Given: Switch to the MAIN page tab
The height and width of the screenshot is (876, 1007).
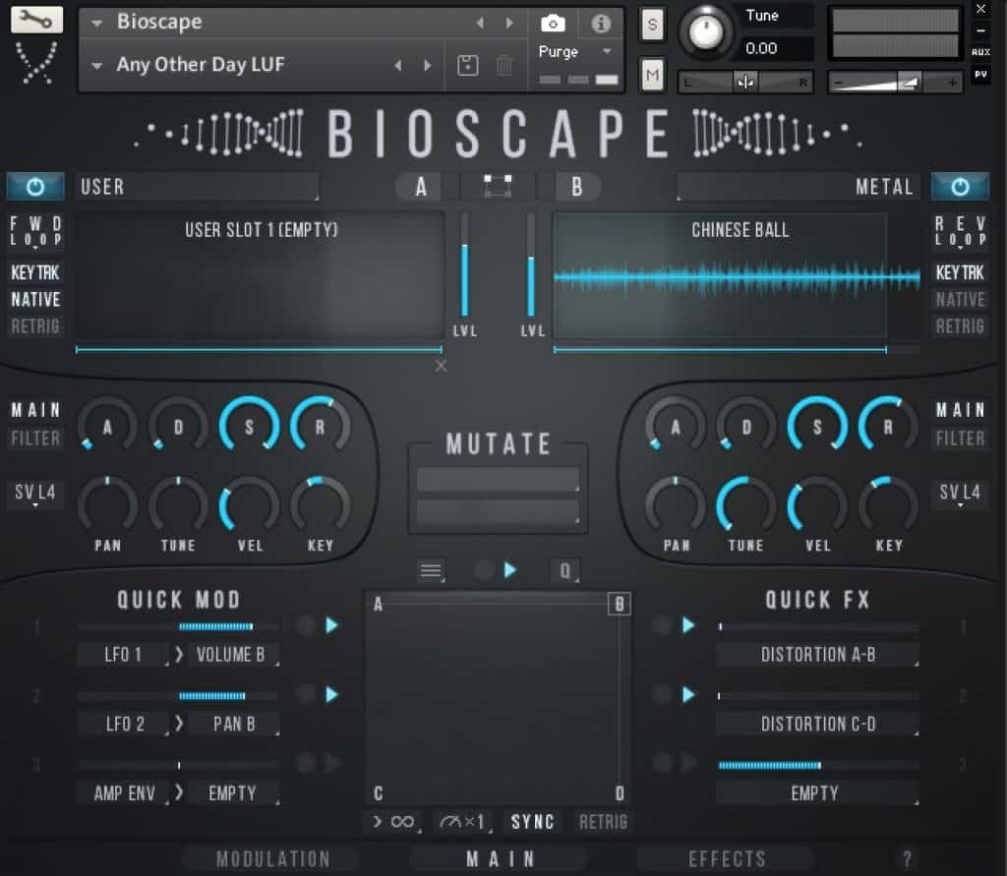Looking at the screenshot, I should tap(500, 858).
